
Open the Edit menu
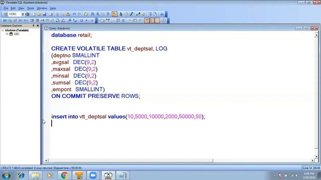[13, 8]
